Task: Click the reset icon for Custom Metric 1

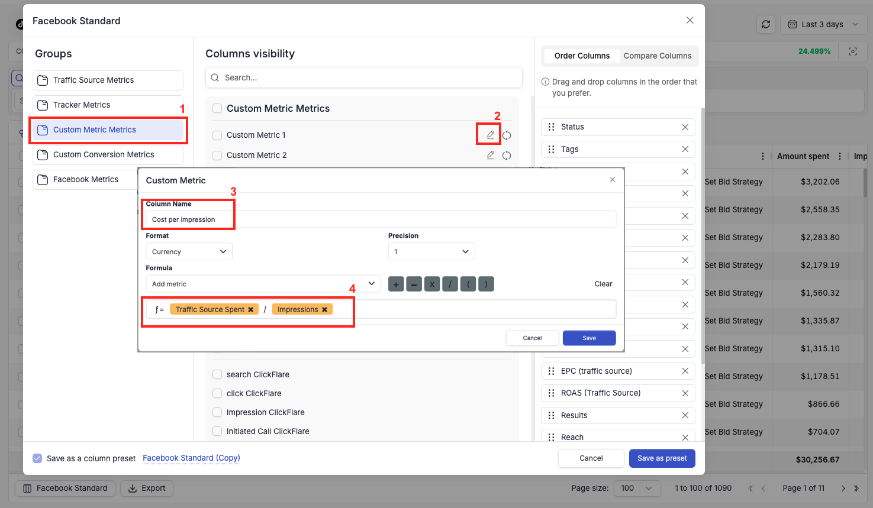Action: [x=507, y=135]
